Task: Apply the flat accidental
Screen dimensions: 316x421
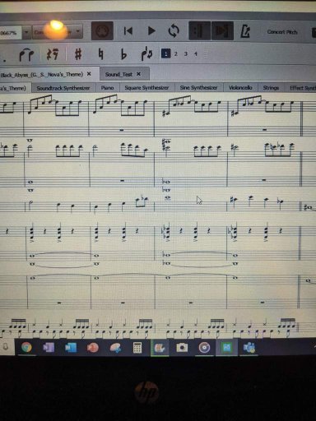Action: (123, 54)
